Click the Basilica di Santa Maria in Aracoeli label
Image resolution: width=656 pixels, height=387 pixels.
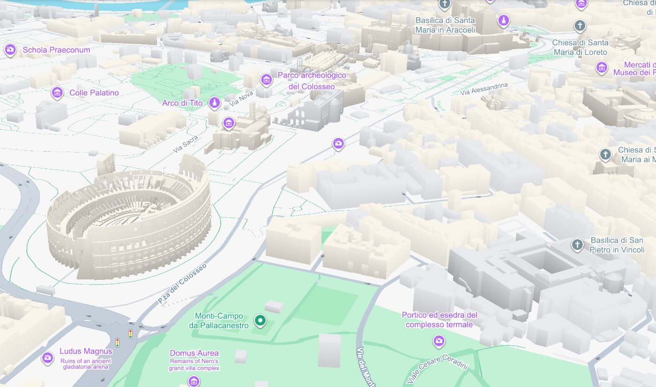pyautogui.click(x=445, y=25)
